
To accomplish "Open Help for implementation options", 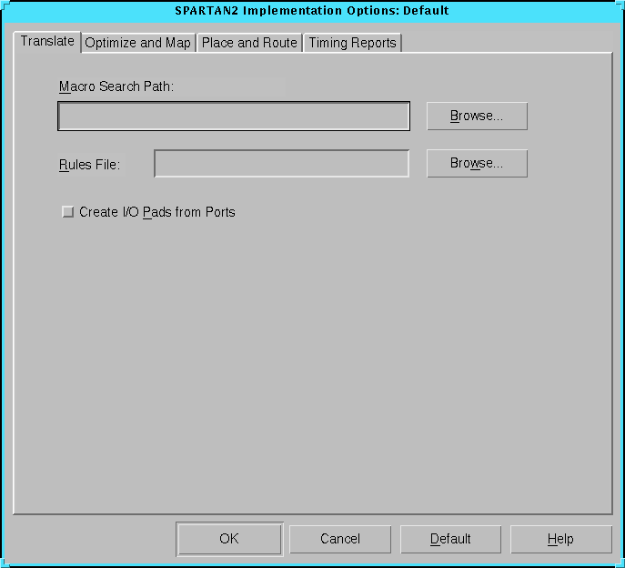I will pos(560,539).
